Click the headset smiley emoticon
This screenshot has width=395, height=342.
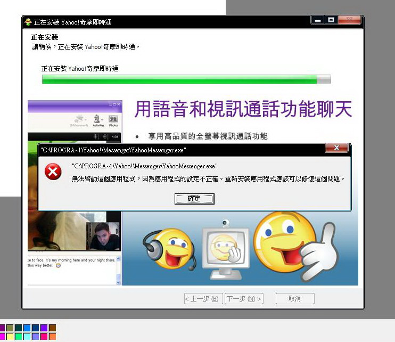click(x=170, y=248)
